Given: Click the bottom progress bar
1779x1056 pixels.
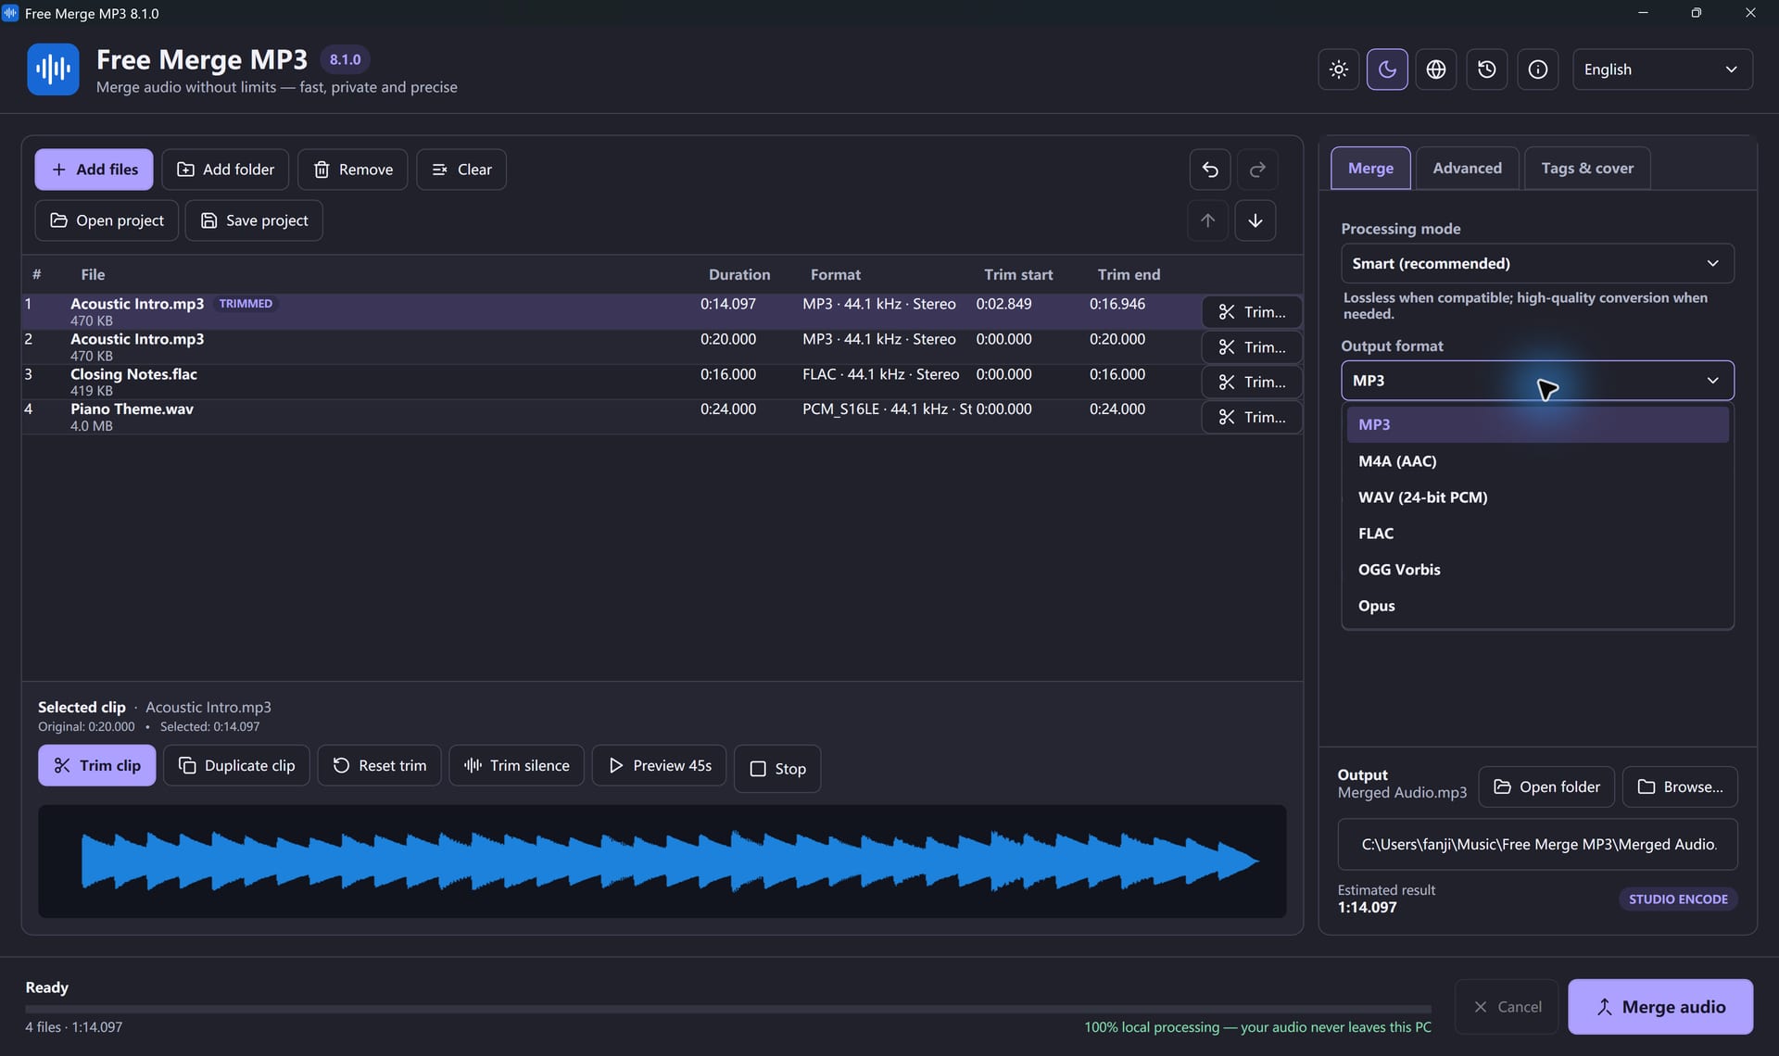Looking at the screenshot, I should tap(728, 1009).
